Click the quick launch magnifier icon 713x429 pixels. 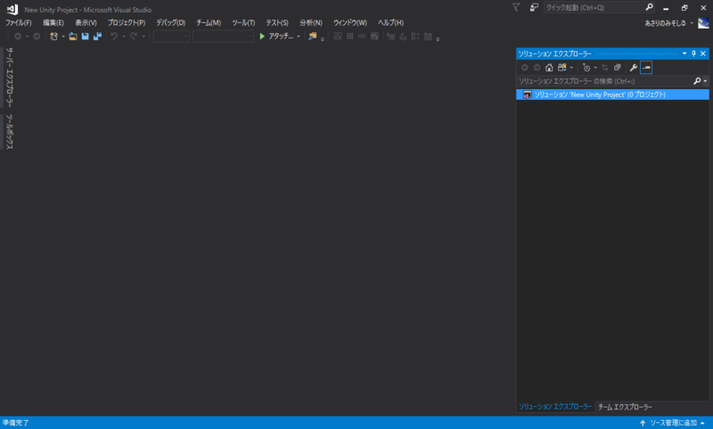pos(649,7)
